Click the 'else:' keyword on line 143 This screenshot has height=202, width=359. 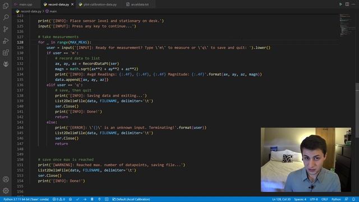(52, 122)
